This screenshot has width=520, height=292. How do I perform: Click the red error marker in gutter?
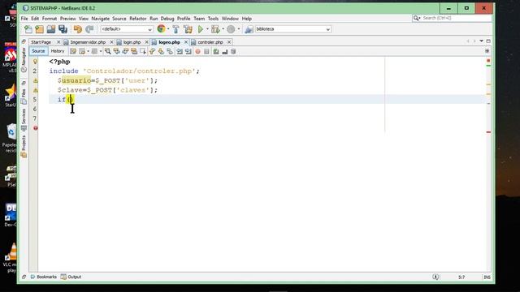(x=35, y=128)
